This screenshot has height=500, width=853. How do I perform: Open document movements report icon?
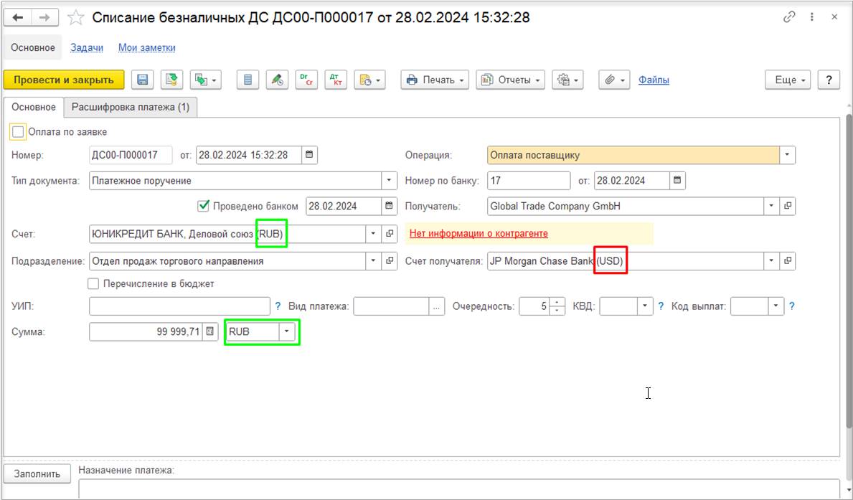point(248,80)
